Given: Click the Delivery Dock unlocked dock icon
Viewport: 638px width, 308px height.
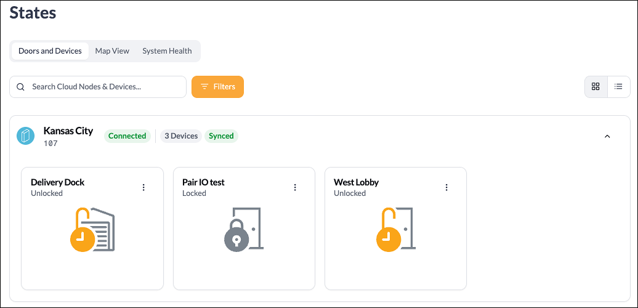Looking at the screenshot, I should point(92,230).
